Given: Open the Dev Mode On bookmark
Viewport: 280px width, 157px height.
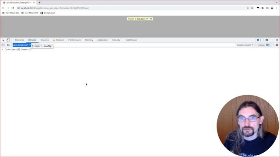Looking at the screenshot, I should tap(10, 13).
